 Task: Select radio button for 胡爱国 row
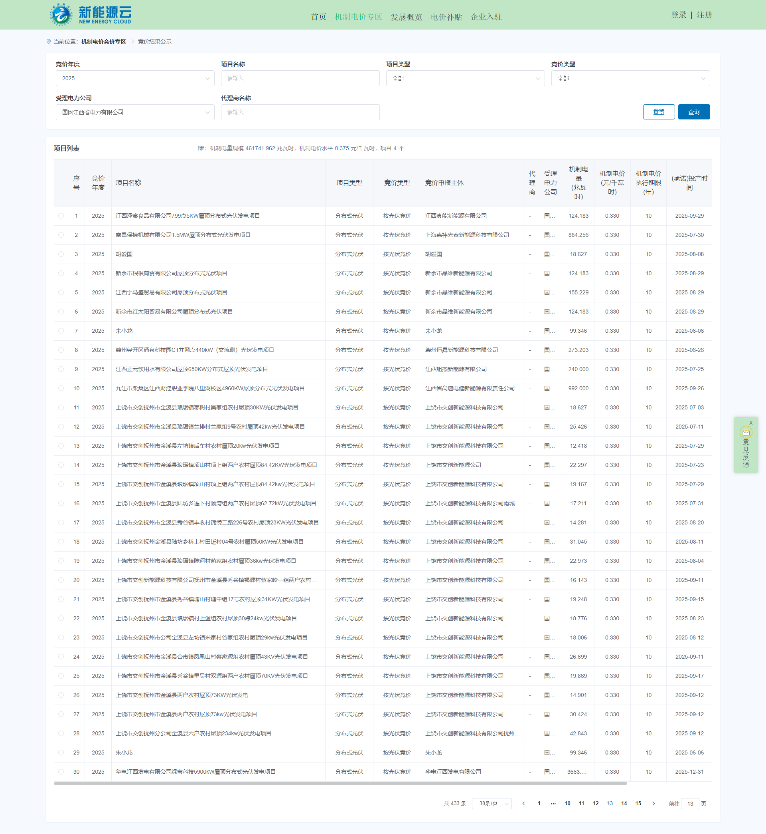click(61, 254)
